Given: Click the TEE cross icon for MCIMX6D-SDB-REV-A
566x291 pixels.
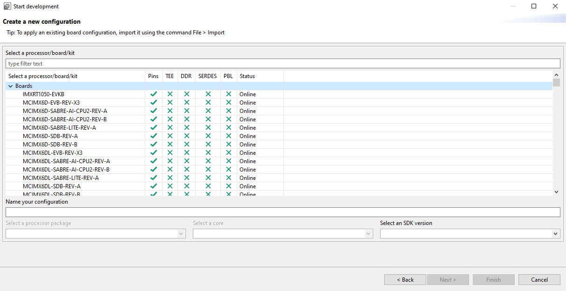Looking at the screenshot, I should click(170, 136).
